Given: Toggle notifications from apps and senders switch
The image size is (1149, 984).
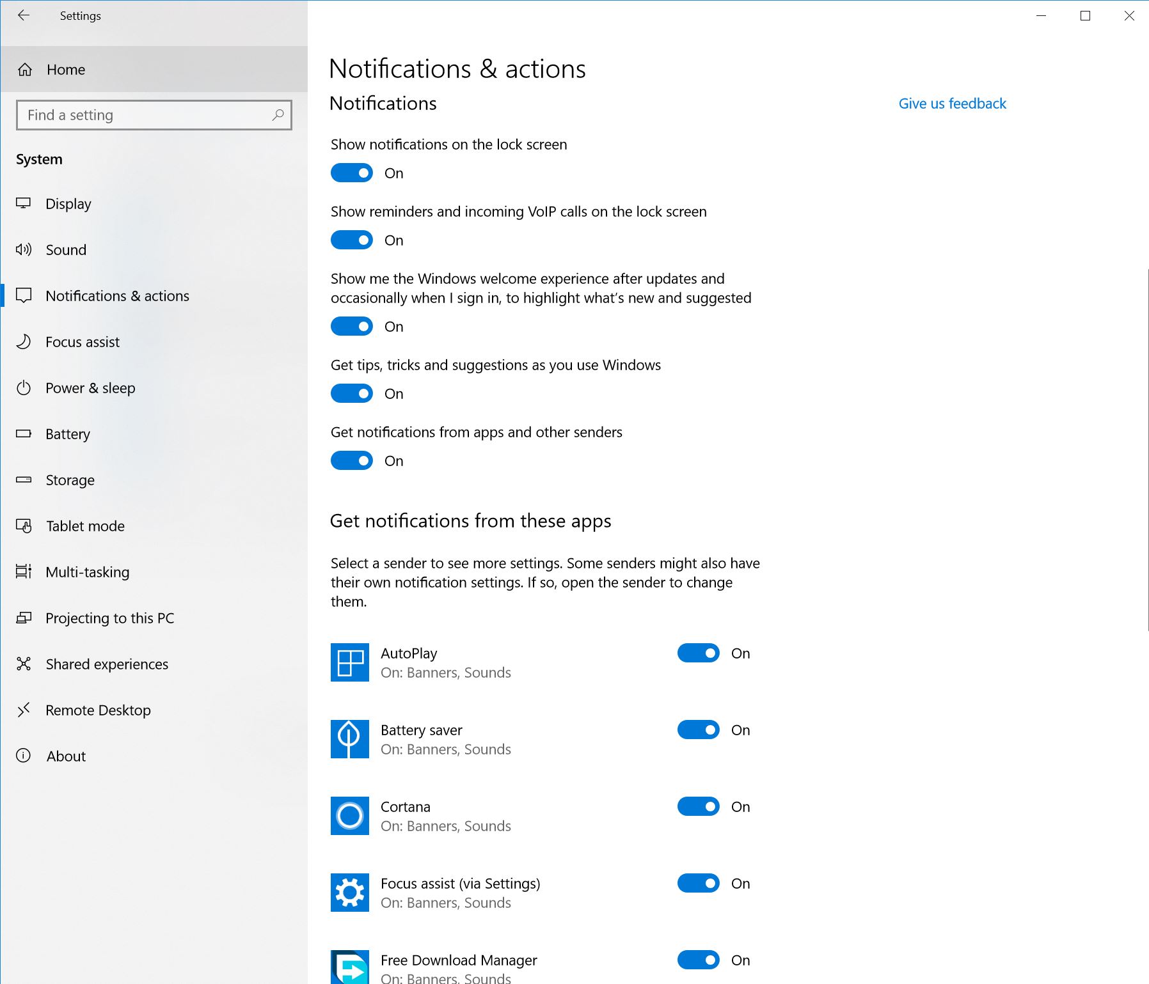Looking at the screenshot, I should (352, 460).
